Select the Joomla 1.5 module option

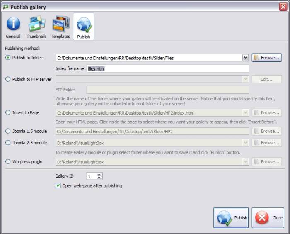tap(8, 131)
